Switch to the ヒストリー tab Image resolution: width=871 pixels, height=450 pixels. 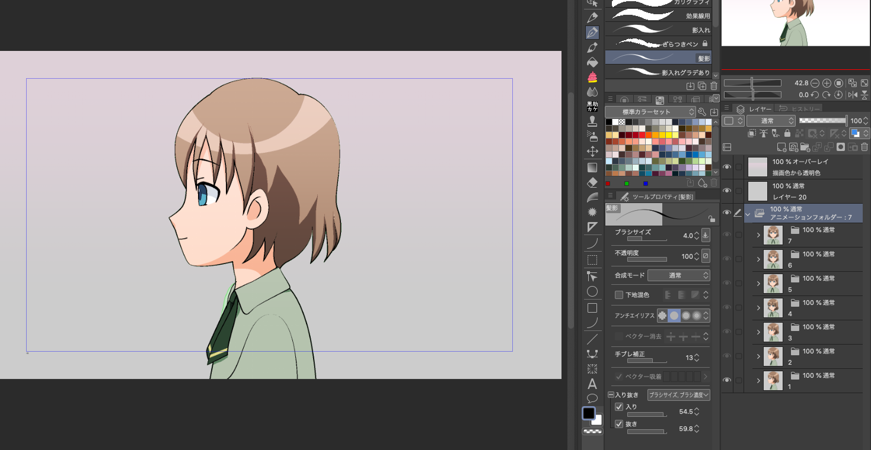[x=805, y=108]
